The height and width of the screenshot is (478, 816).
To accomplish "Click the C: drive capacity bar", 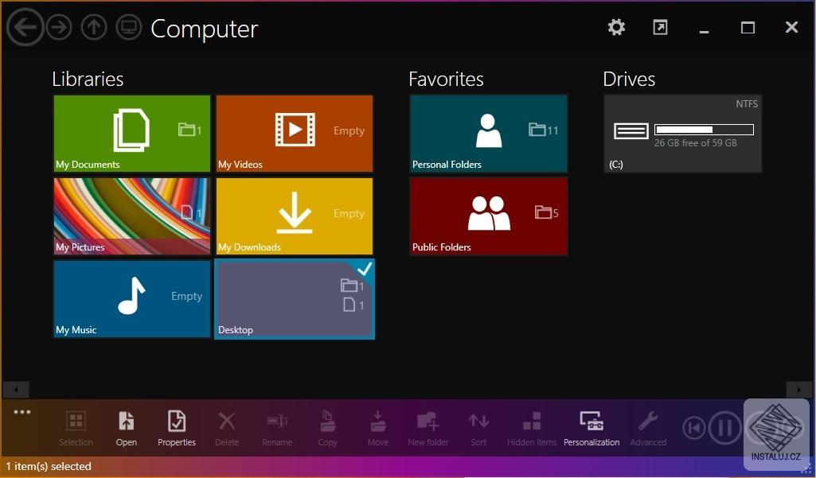I will coord(703,128).
